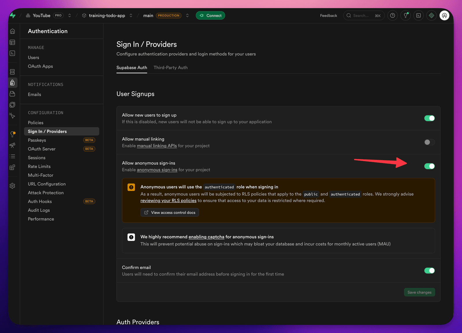The image size is (462, 333).
Task: Open Rate Limits in sidebar menu
Action: pos(39,166)
